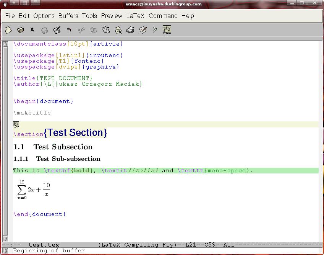This screenshot has height=255, width=324.
Task: Toggle the rendered Test Subsection heading preview
Action: point(53,147)
